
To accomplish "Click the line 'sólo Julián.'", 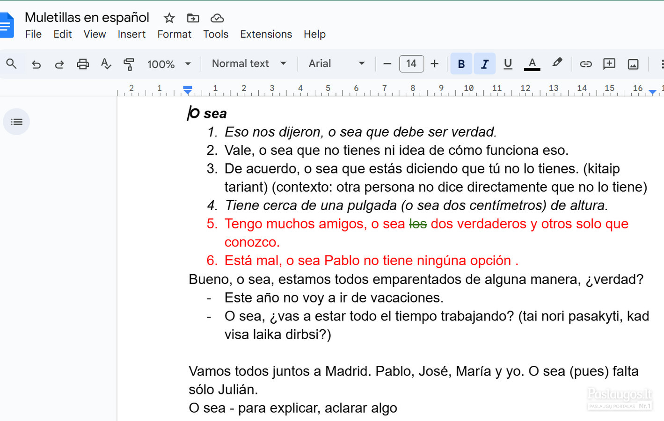I will click(x=223, y=390).
